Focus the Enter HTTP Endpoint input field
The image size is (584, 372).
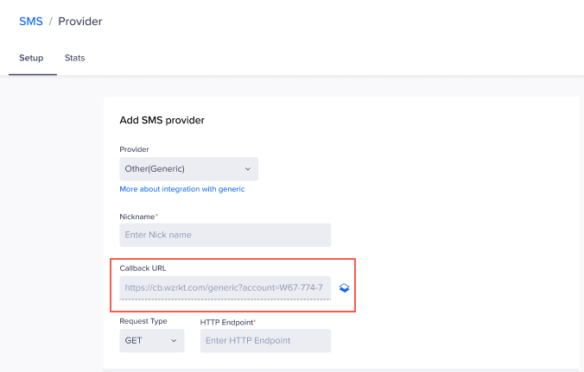[x=265, y=340]
